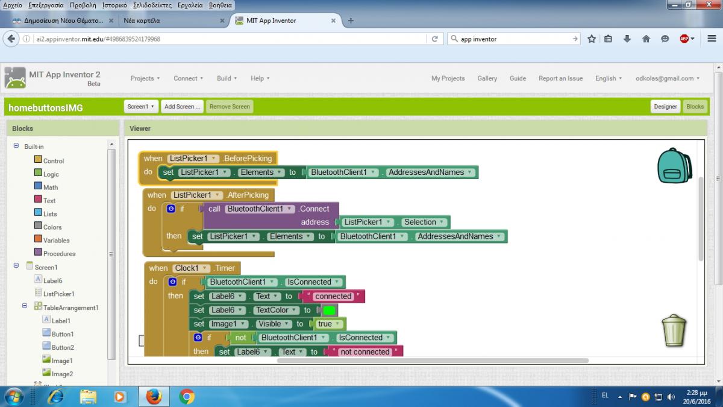Open the Screen1 screen selector dropdown
Image resolution: width=723 pixels, height=407 pixels.
point(142,107)
